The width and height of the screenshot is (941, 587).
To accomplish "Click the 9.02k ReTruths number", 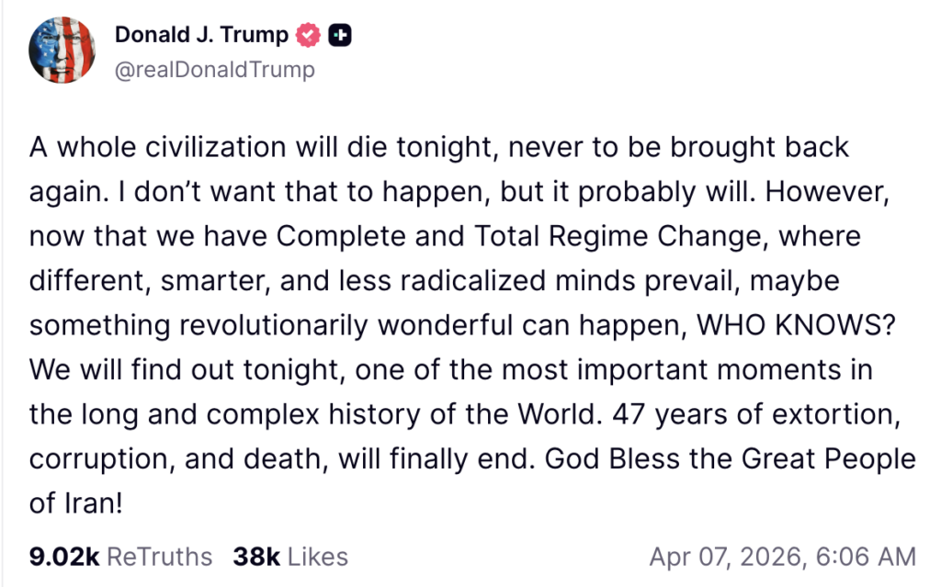I will click(63, 557).
